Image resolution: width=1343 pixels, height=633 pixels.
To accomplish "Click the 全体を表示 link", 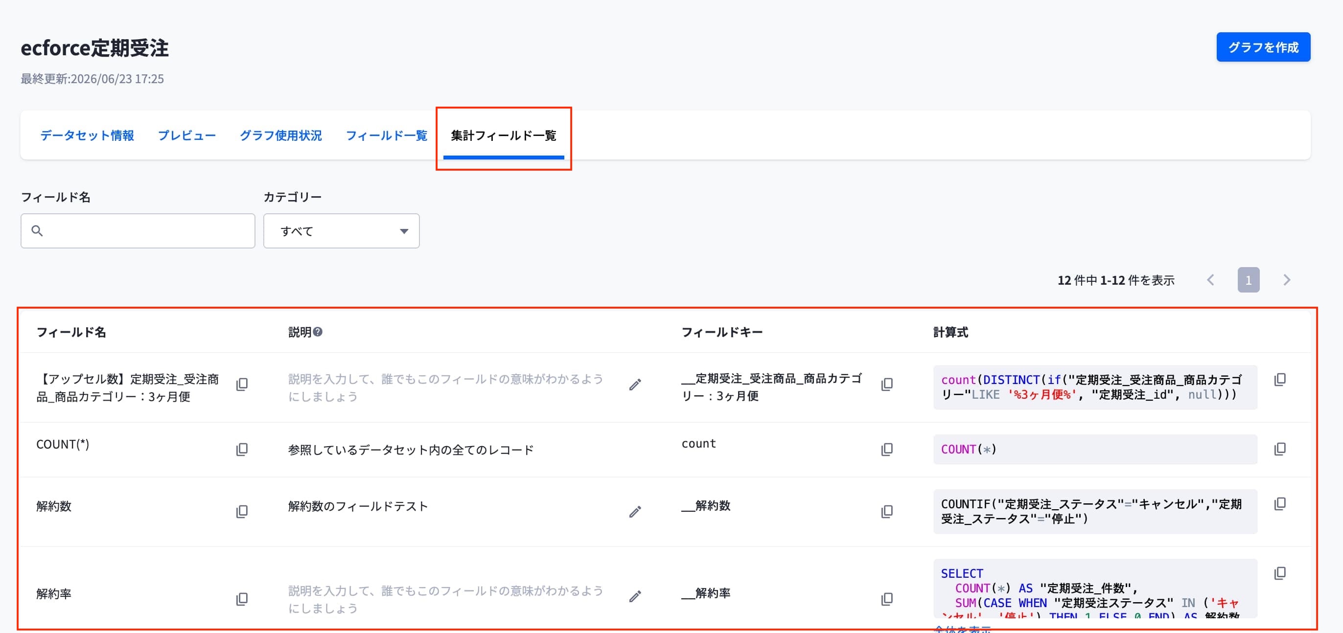I will click(962, 629).
